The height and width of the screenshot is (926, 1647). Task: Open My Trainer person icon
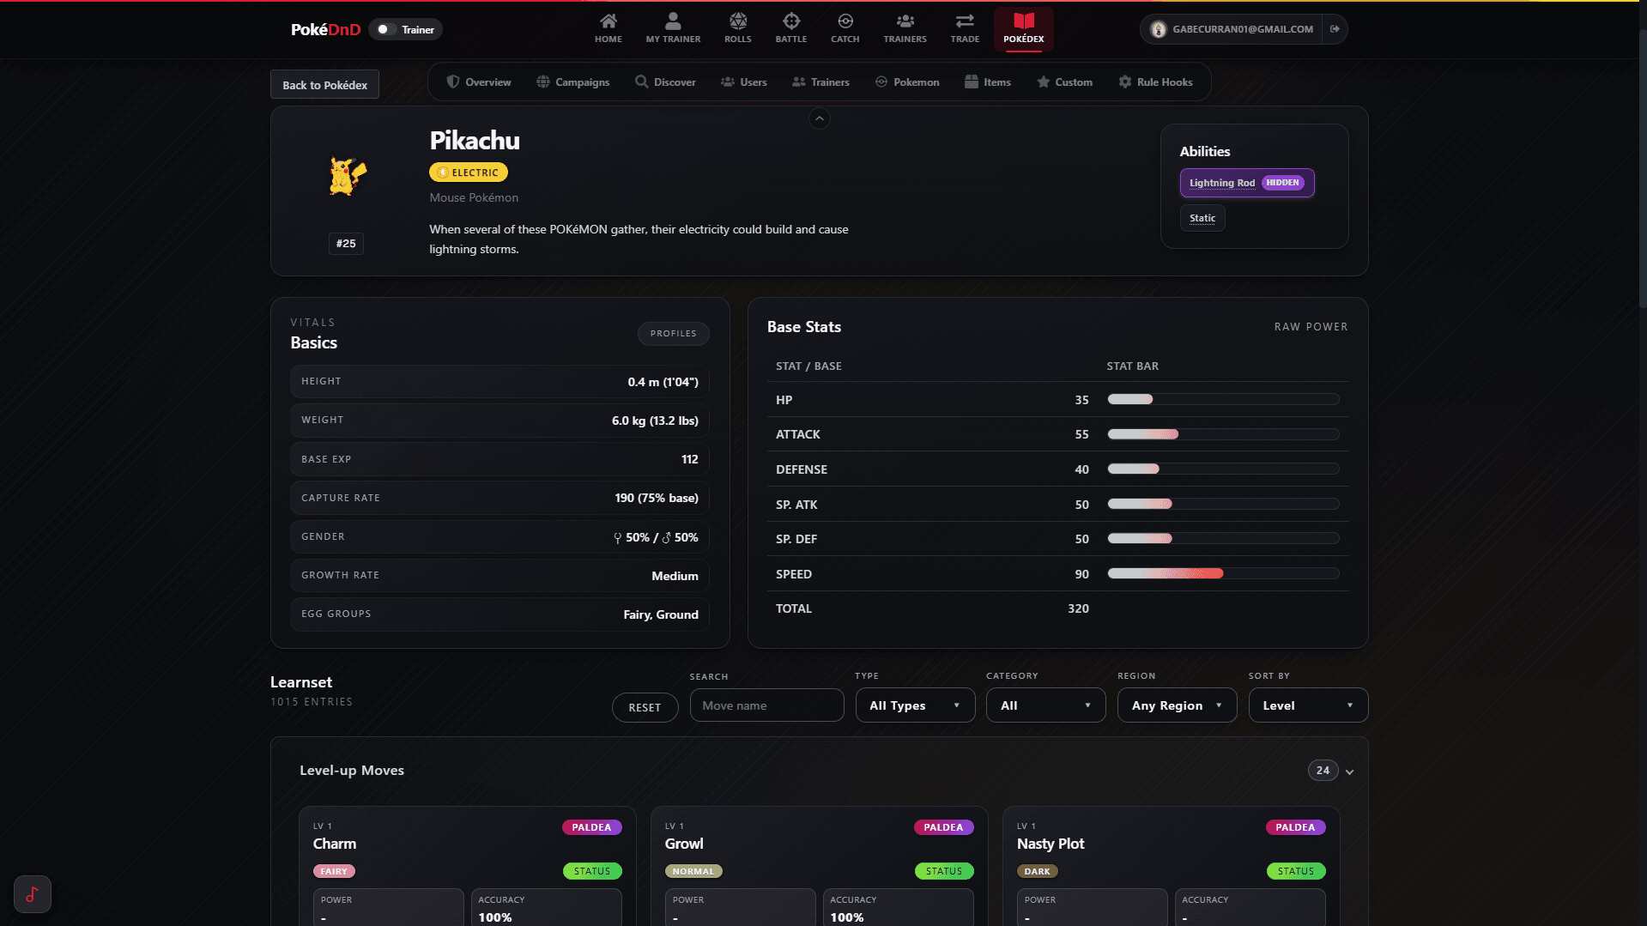(673, 21)
